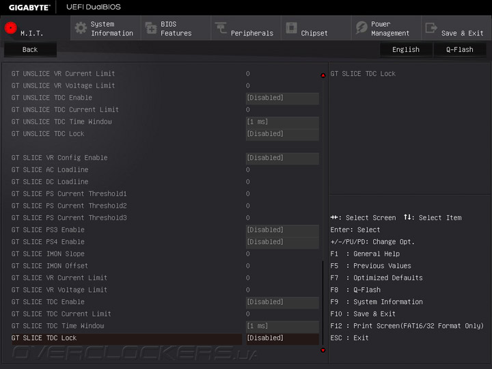Open GT UNSLICE TDC Time Window dropdown

pos(282,122)
